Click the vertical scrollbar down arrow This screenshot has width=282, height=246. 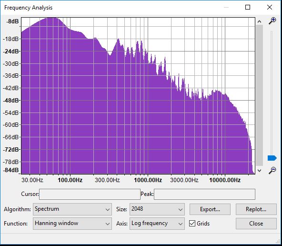259,170
